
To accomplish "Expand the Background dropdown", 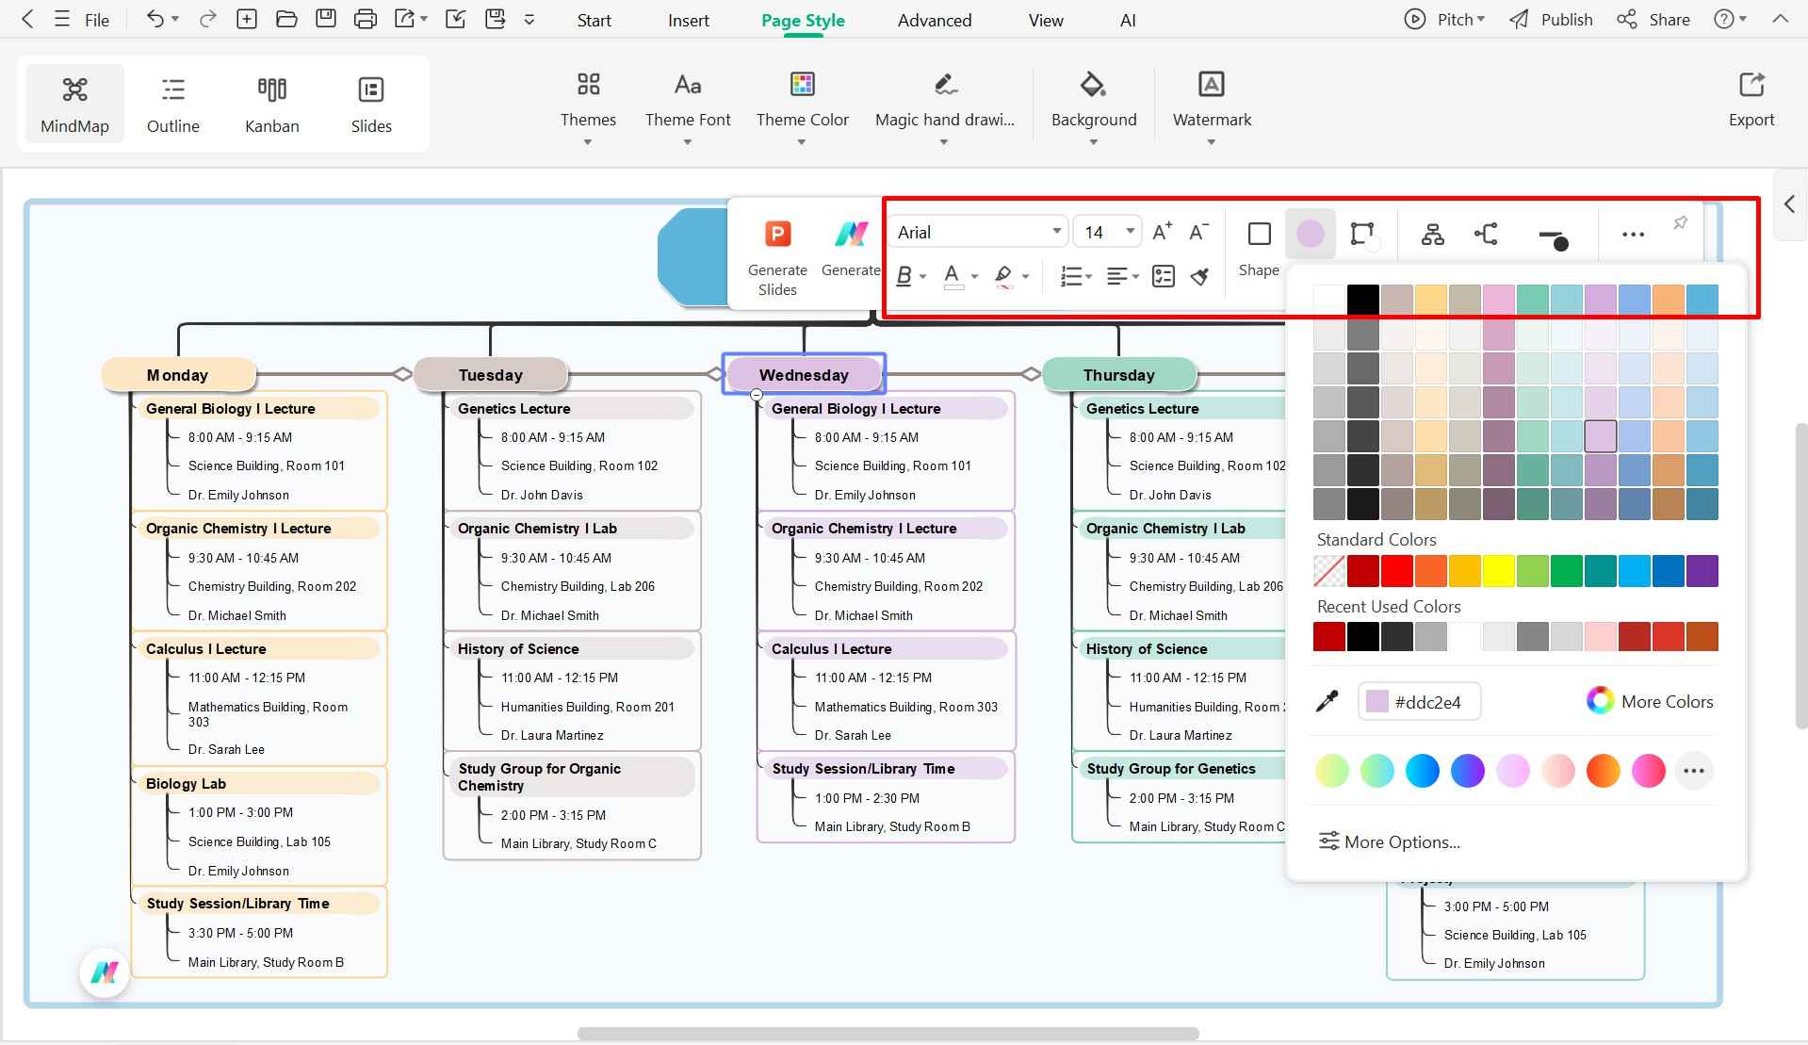I will [x=1094, y=143].
